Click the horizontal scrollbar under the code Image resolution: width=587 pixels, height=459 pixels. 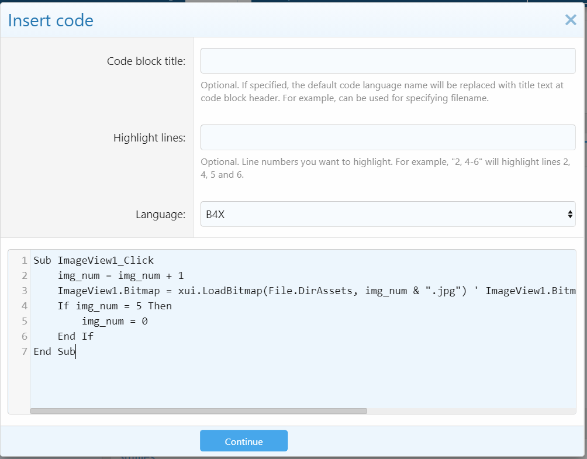click(199, 411)
